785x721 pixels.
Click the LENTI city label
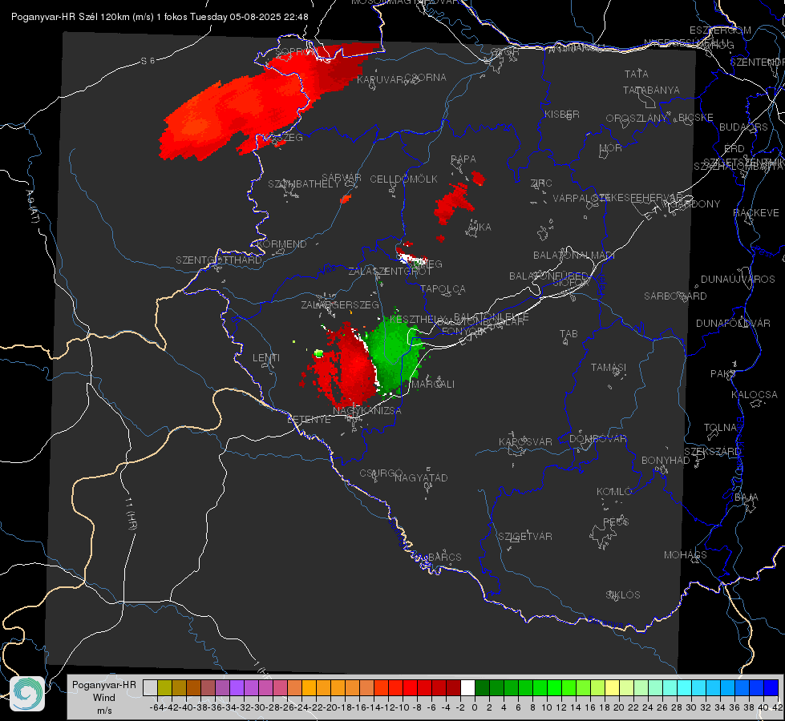coord(266,358)
